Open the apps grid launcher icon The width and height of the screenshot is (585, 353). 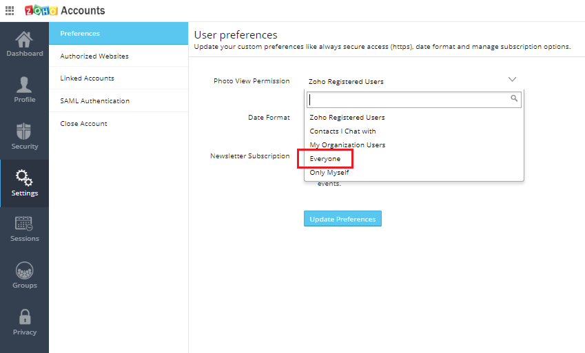click(10, 10)
